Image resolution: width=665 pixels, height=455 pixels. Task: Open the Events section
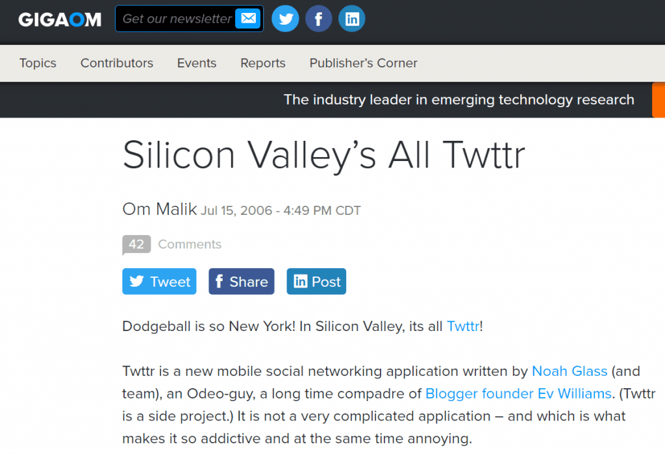click(x=196, y=63)
